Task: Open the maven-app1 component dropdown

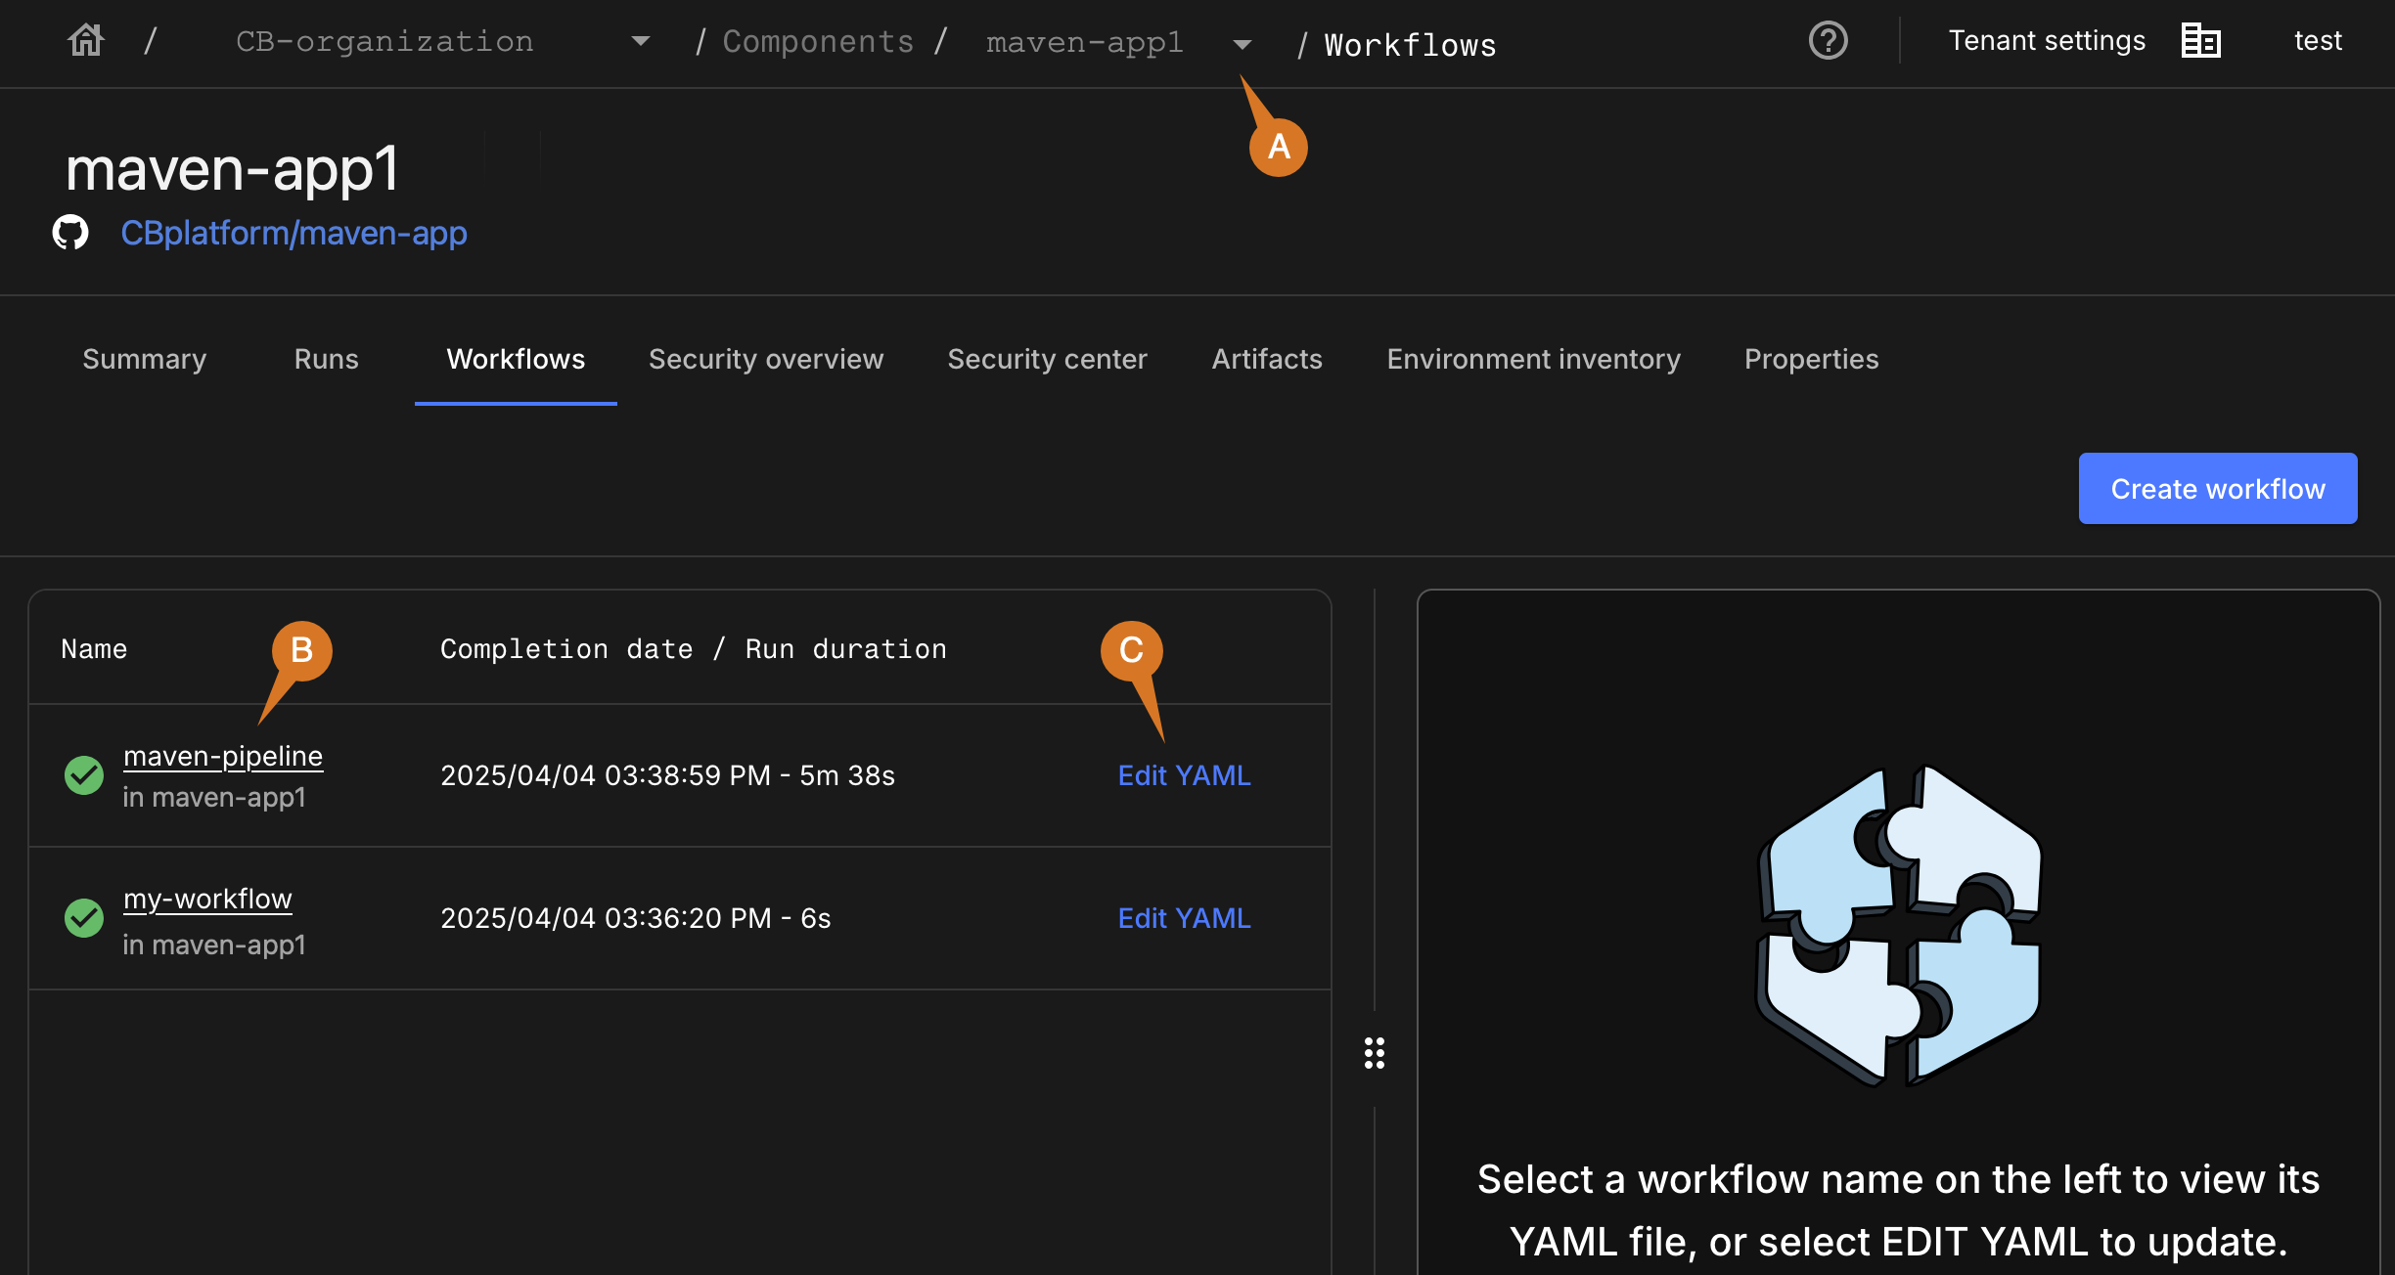Action: (1241, 44)
